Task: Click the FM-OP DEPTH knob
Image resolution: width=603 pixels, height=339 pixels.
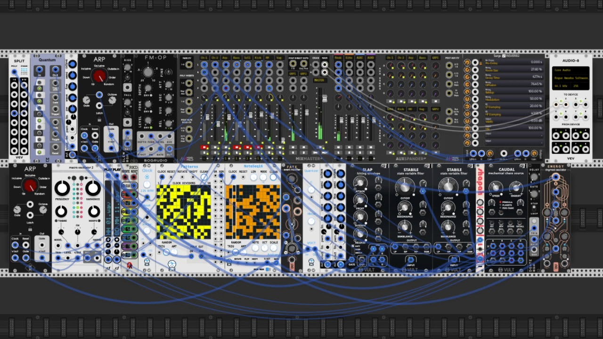Action: tap(148, 88)
